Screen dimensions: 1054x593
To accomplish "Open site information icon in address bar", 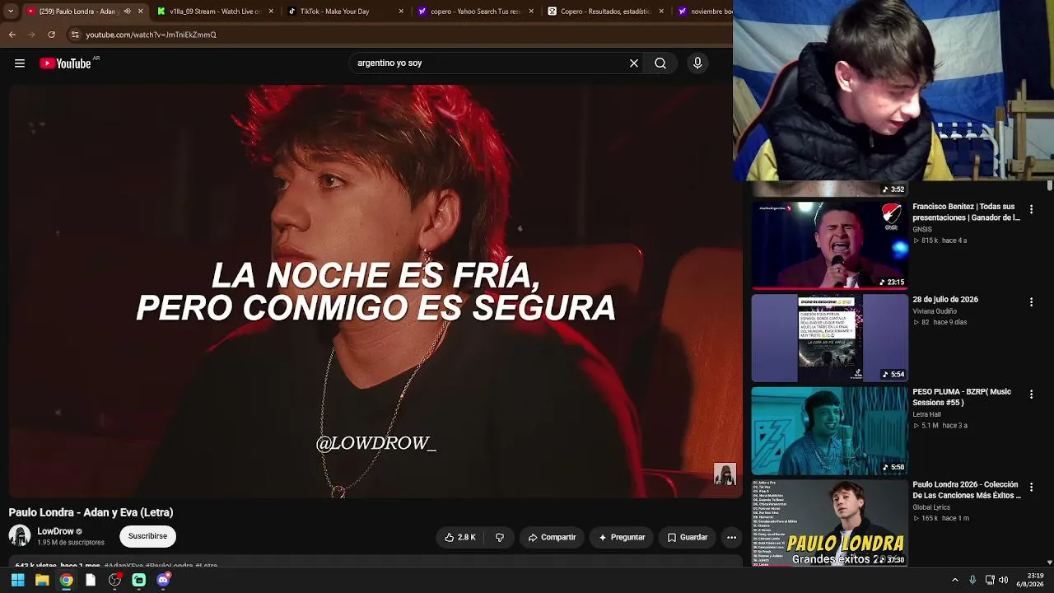I will pos(75,35).
